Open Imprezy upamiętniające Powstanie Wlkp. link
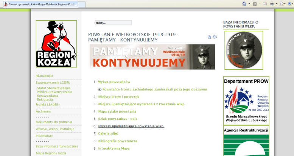Viewport: 294px width, 156px height. pyautogui.click(x=131, y=126)
